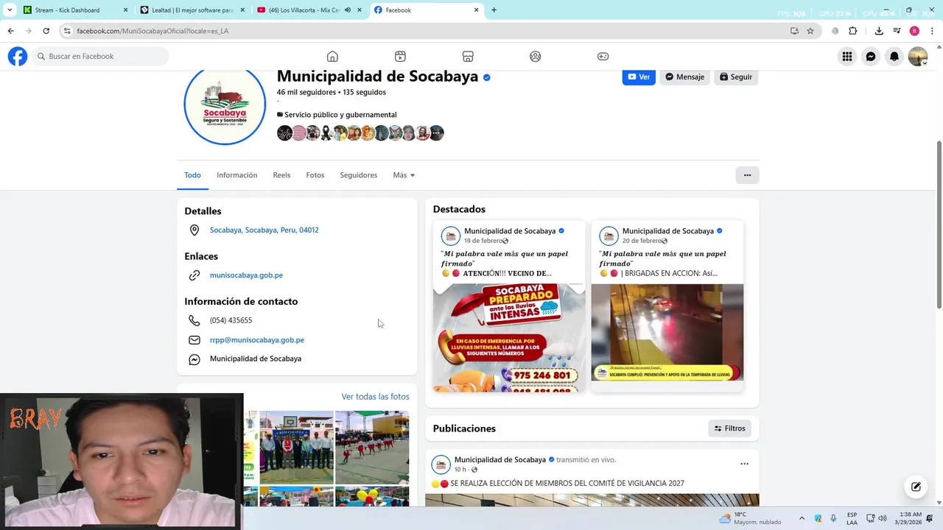The width and height of the screenshot is (943, 530).
Task: Expand the Más dropdown tab
Action: point(404,175)
